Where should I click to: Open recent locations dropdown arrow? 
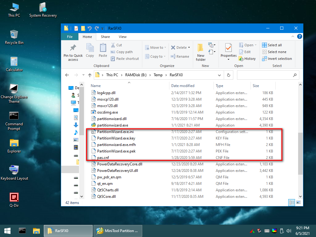click(x=83, y=75)
